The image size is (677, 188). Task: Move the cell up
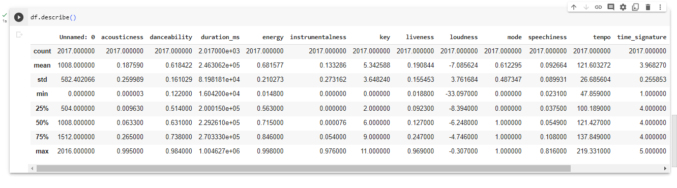coord(574,7)
